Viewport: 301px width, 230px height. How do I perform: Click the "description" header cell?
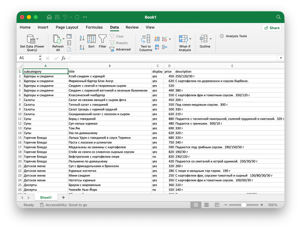[x=230, y=72]
